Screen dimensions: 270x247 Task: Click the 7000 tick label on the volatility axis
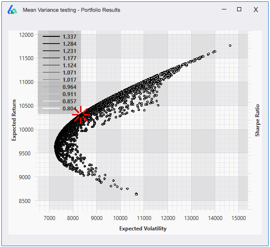pyautogui.click(x=49, y=218)
